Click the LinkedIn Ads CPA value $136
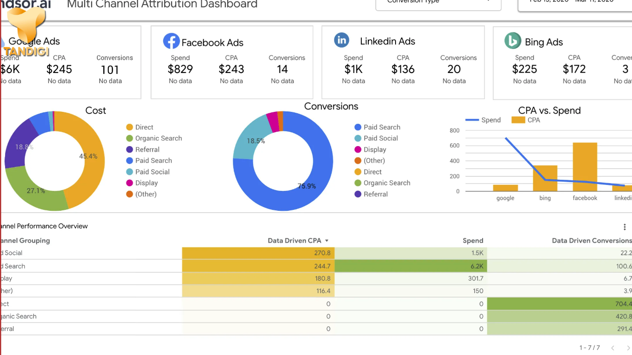 click(x=403, y=69)
